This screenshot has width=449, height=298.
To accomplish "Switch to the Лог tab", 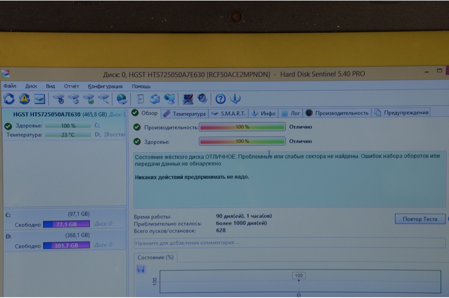I will (x=291, y=113).
